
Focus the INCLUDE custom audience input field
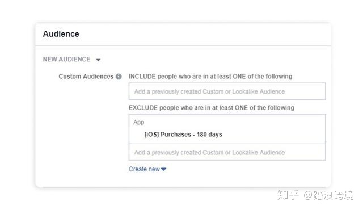227,91
